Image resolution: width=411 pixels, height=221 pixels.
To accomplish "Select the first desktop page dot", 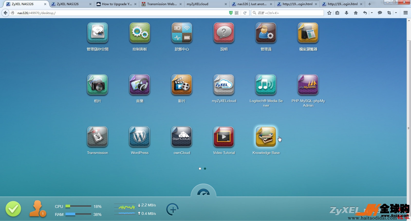I will (x=200, y=169).
